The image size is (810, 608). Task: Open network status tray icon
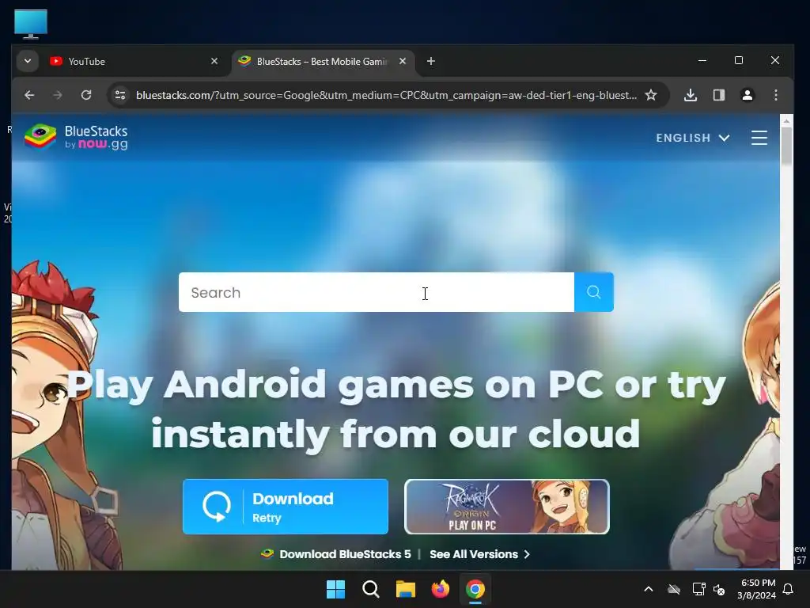pos(698,589)
